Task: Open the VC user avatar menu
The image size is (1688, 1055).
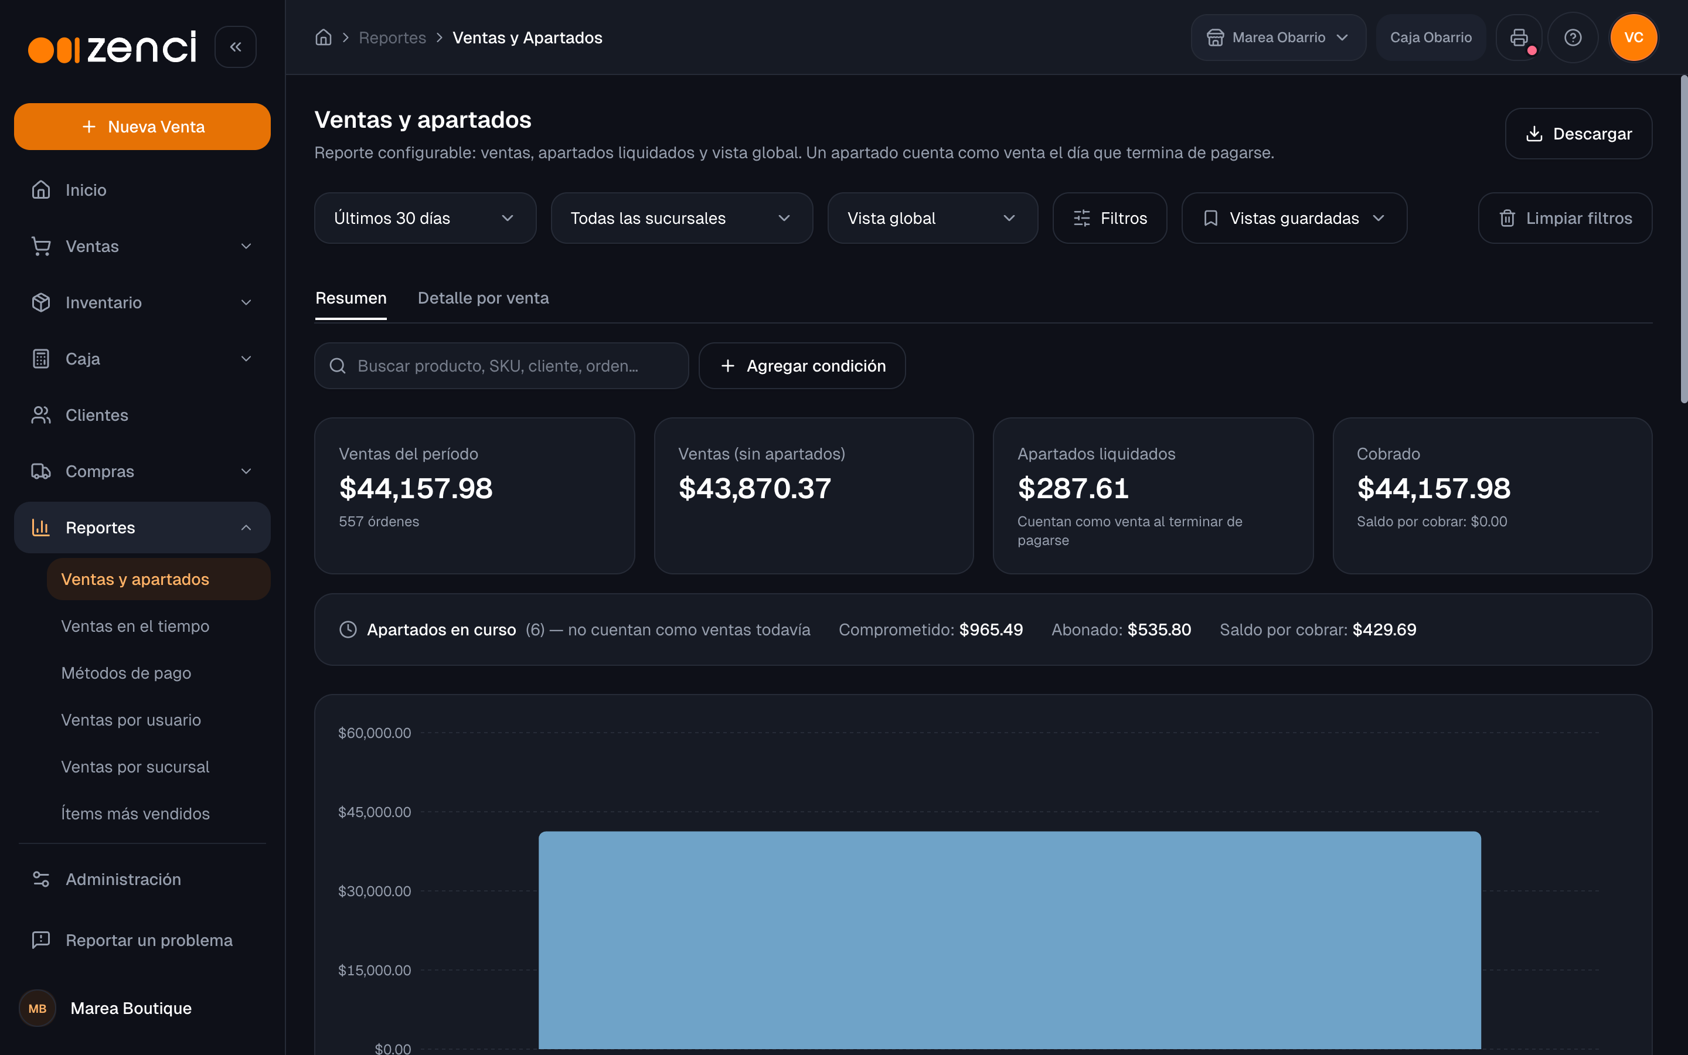Action: 1633,38
